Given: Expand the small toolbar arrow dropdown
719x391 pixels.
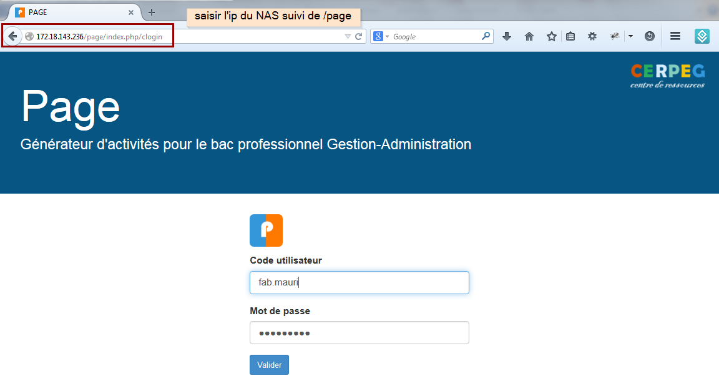Looking at the screenshot, I should [630, 36].
